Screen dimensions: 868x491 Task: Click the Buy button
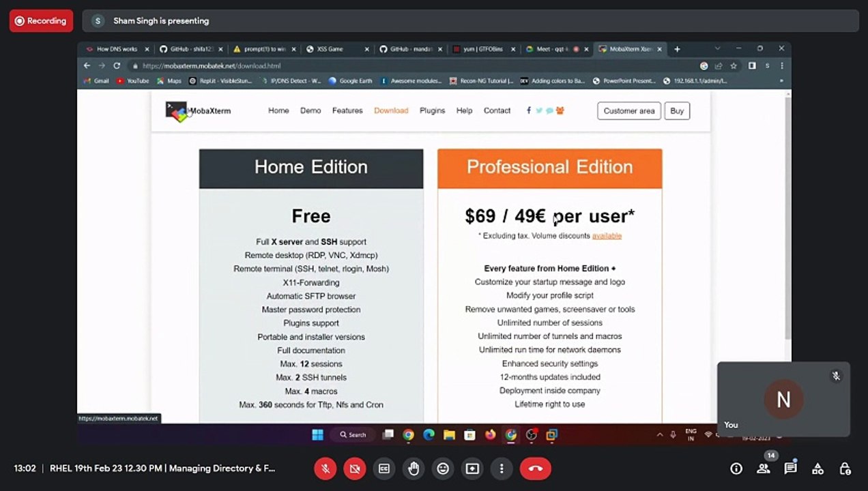click(677, 110)
